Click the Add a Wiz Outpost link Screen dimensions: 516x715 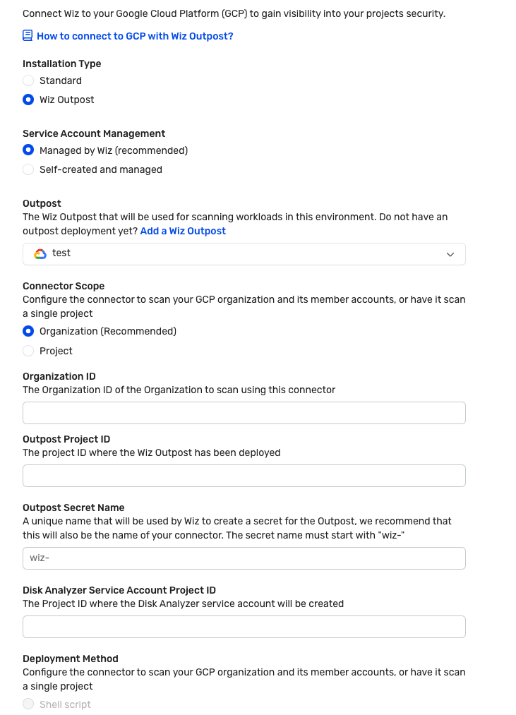point(183,231)
